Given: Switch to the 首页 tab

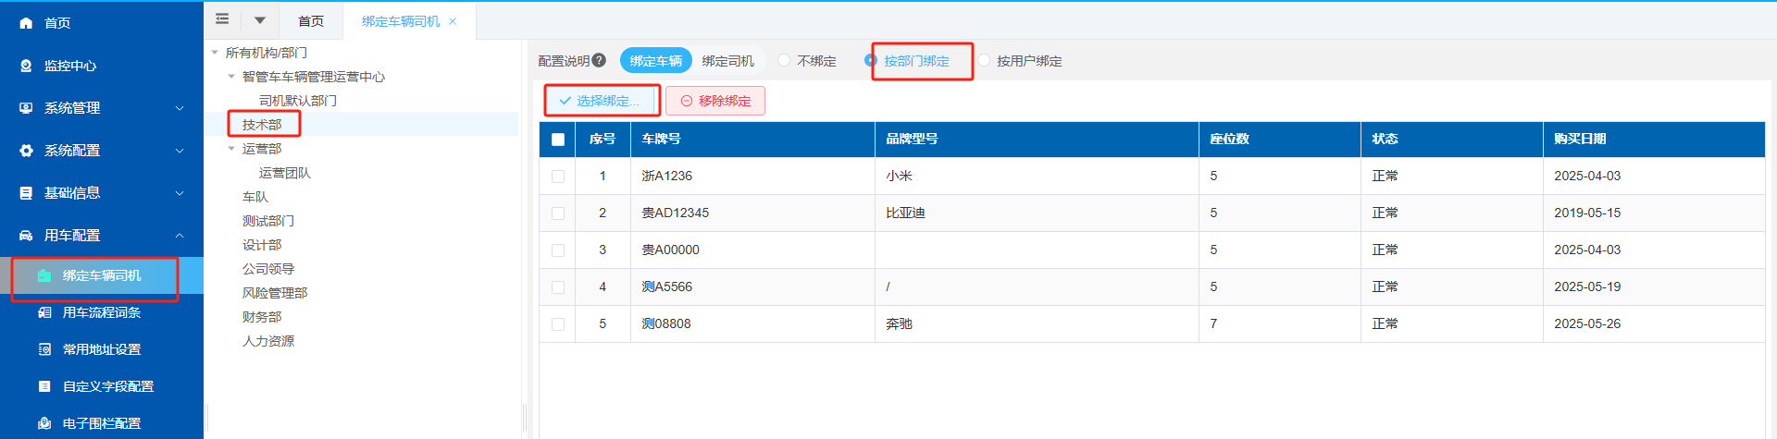Looking at the screenshot, I should (311, 21).
